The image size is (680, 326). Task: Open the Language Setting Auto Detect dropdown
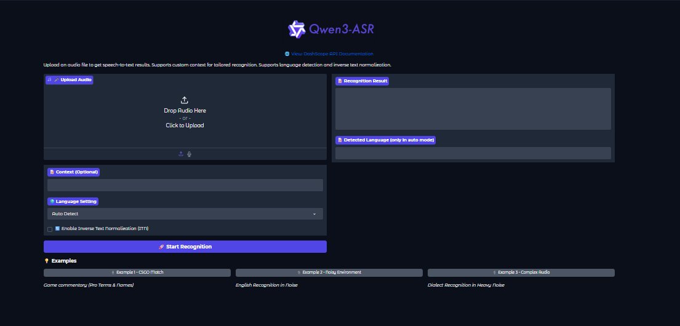(185, 213)
